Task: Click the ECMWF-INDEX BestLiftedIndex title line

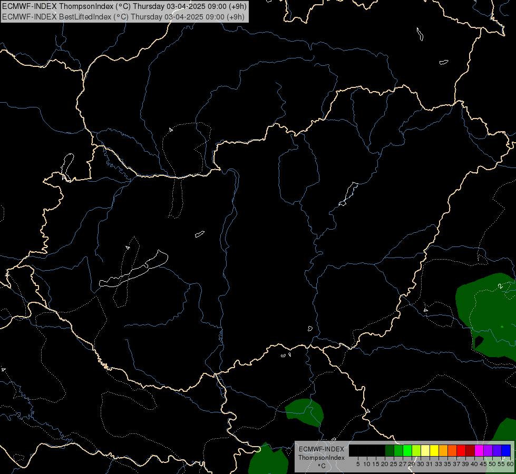Action: coord(123,17)
